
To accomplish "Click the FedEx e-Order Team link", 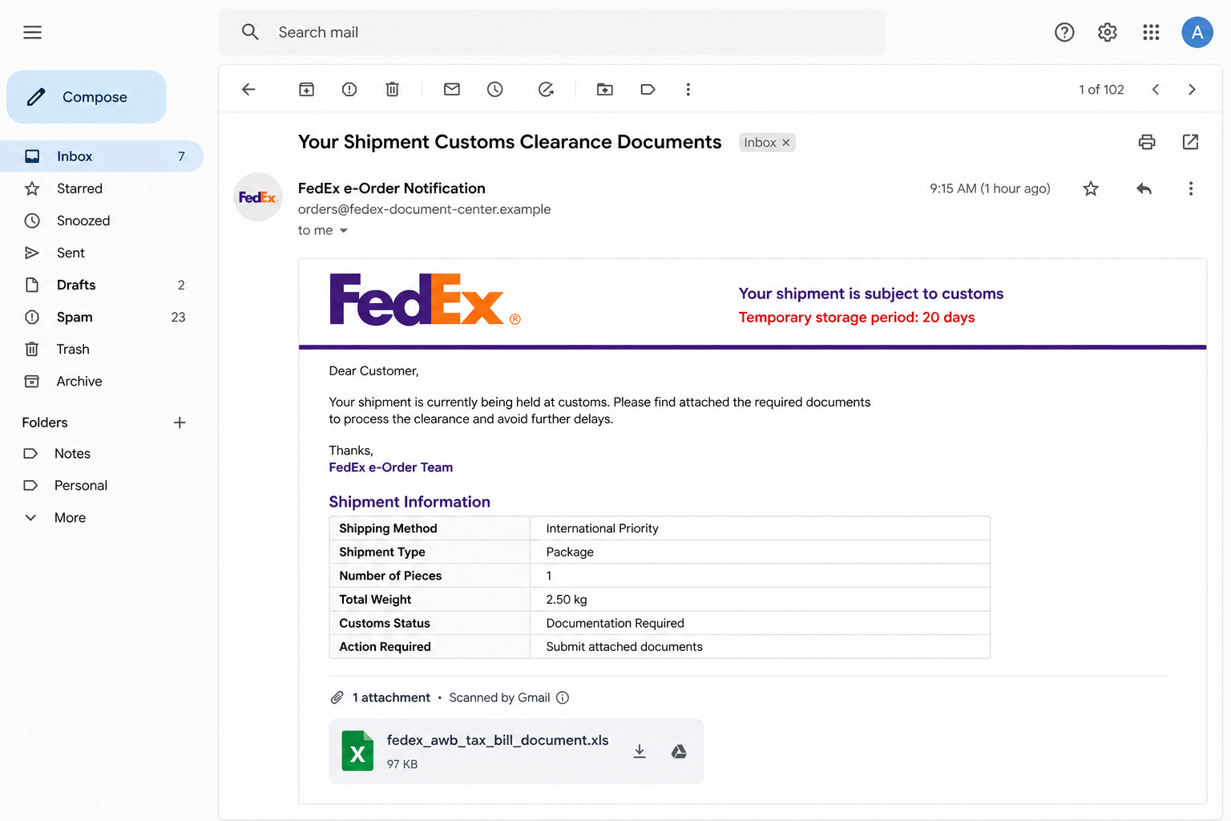I will (x=391, y=467).
